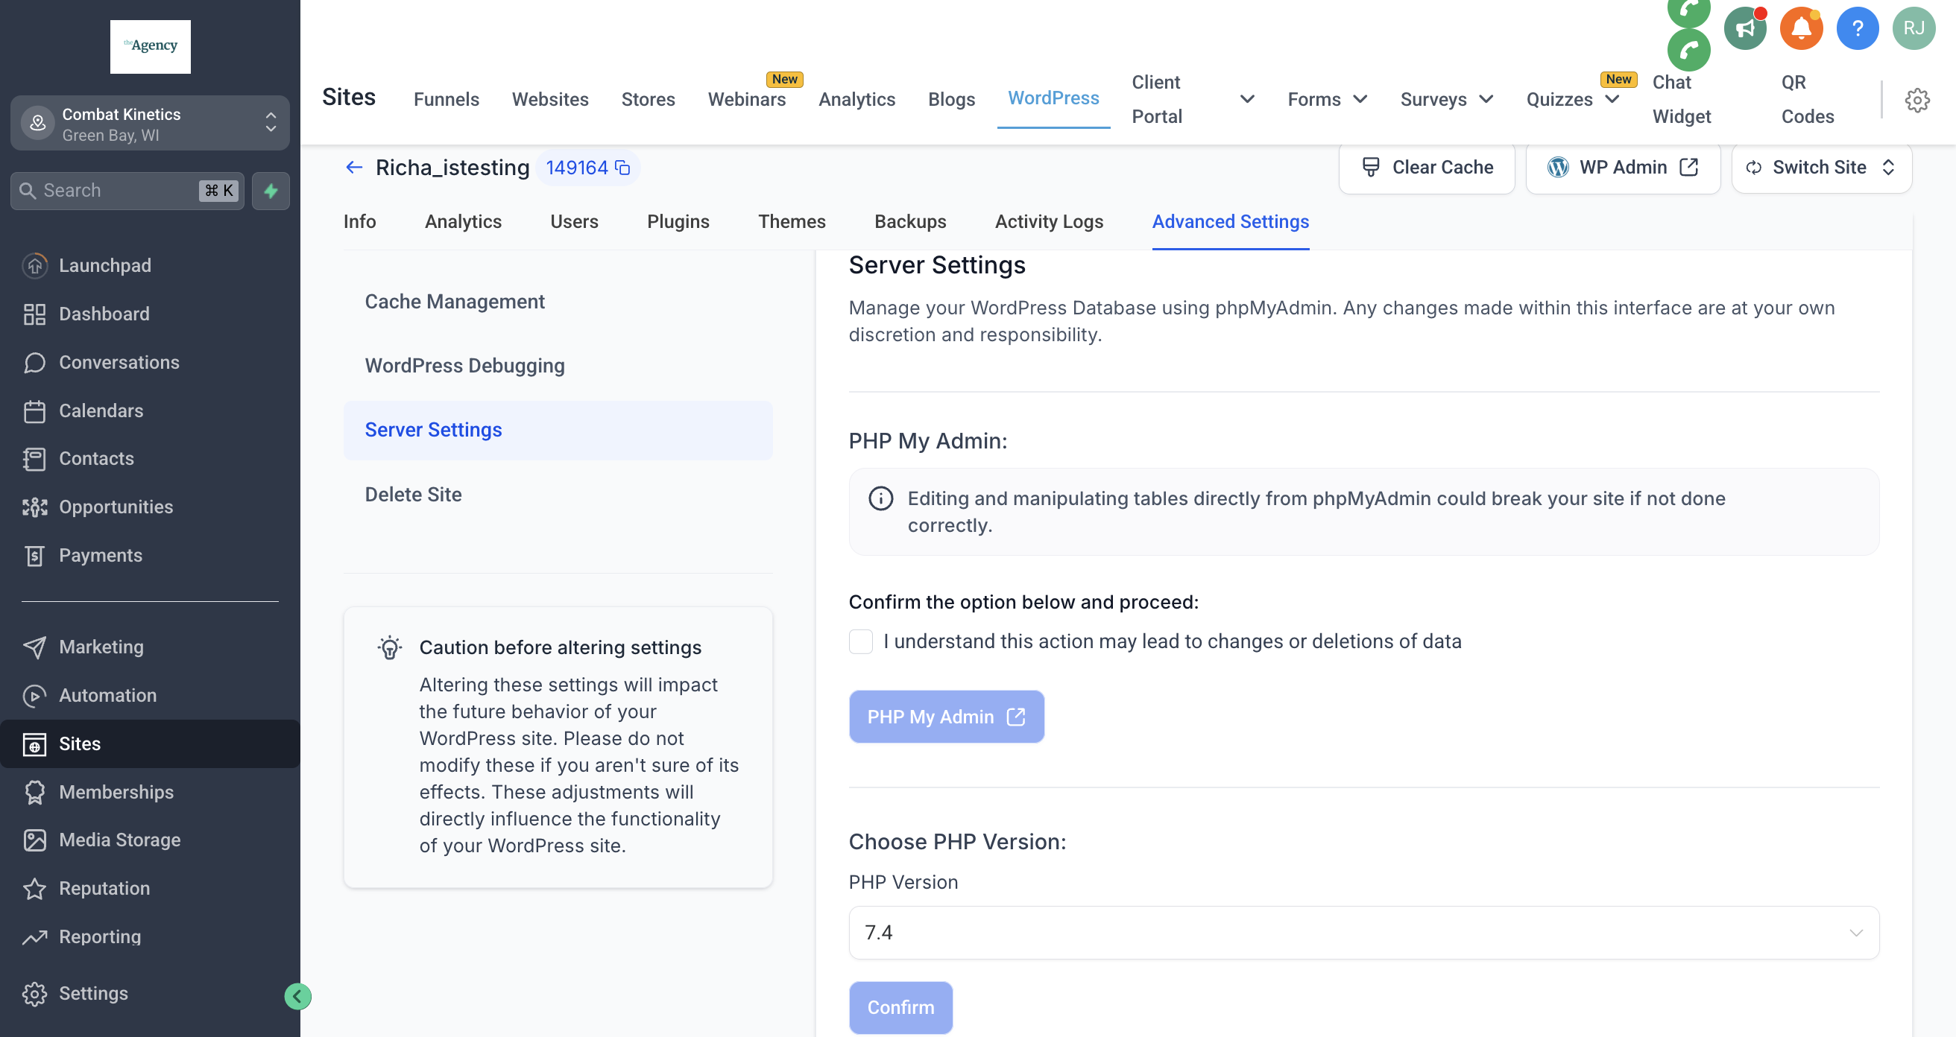Image resolution: width=1956 pixels, height=1037 pixels.
Task: Select WordPress Debugging in settings menu
Action: tap(464, 366)
